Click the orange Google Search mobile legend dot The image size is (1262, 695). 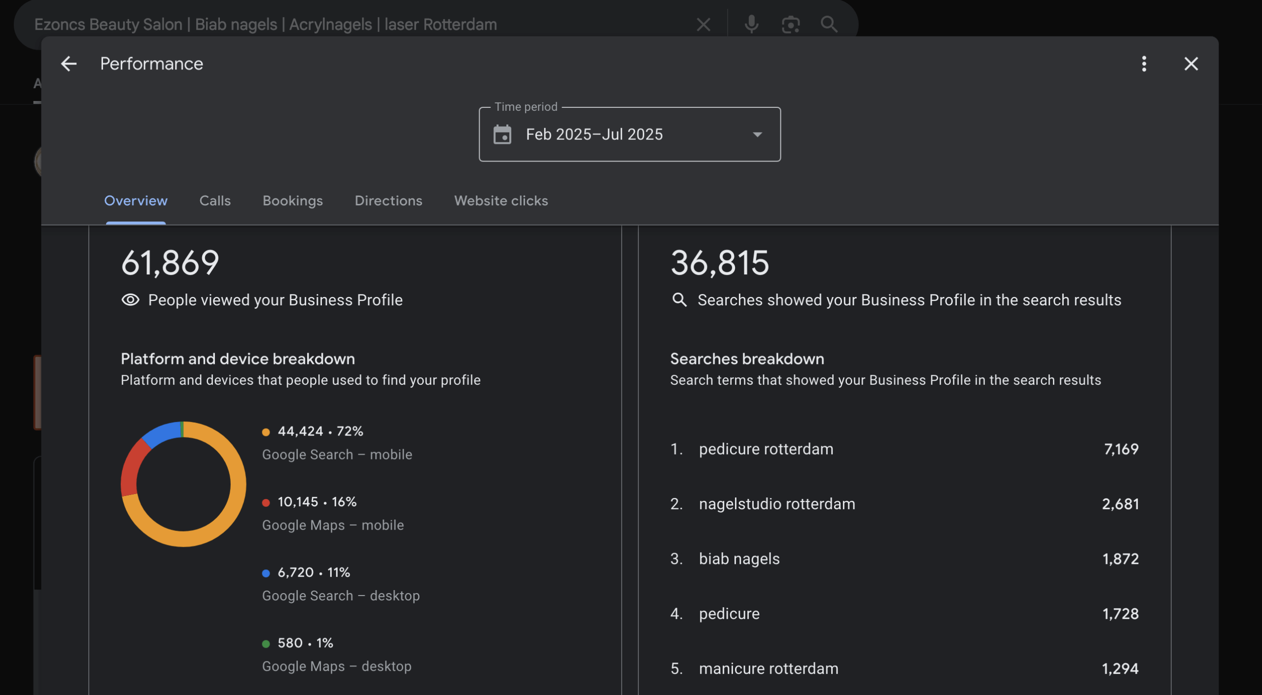[266, 432]
